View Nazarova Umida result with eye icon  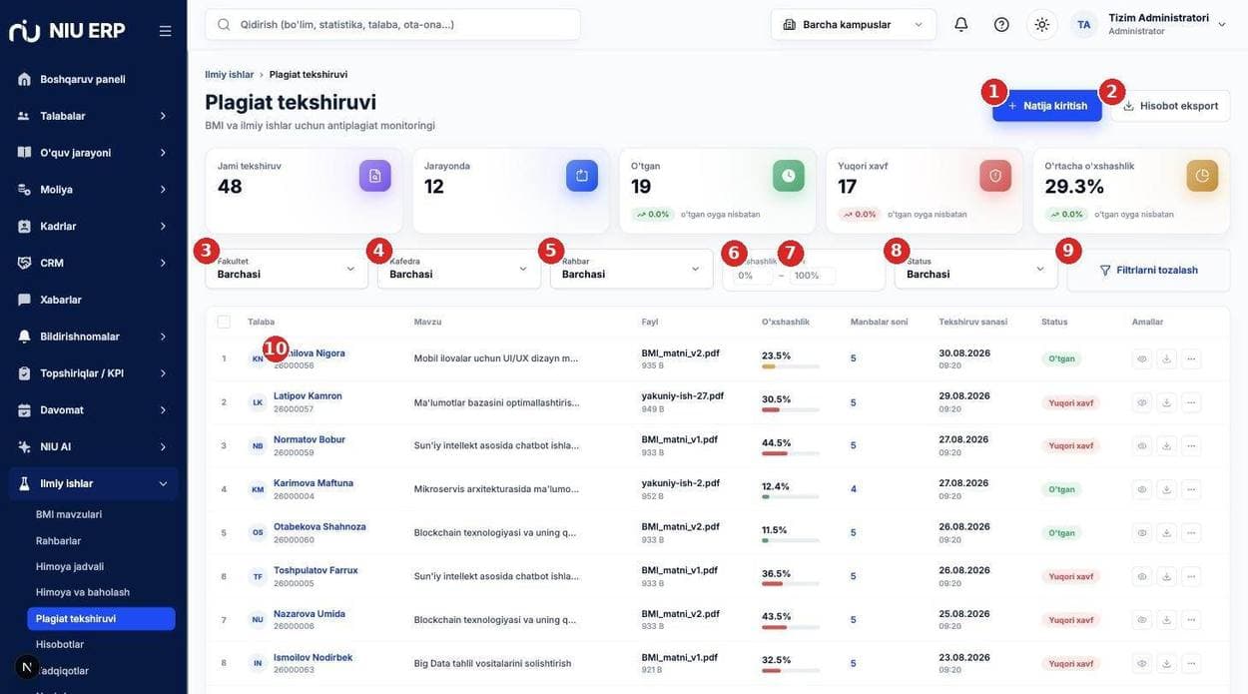coord(1142,620)
